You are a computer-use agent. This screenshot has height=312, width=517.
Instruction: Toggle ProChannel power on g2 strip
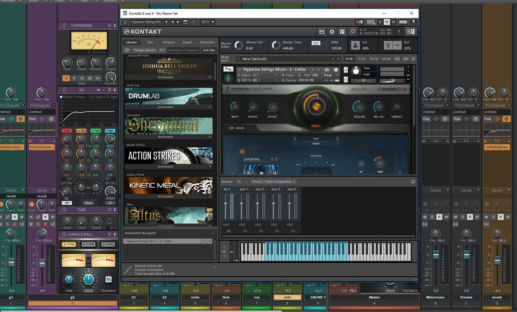(51, 119)
